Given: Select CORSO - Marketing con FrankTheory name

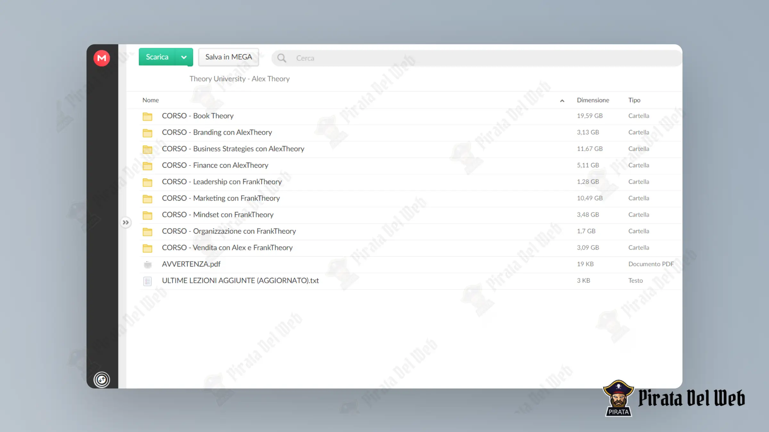Looking at the screenshot, I should tap(221, 198).
